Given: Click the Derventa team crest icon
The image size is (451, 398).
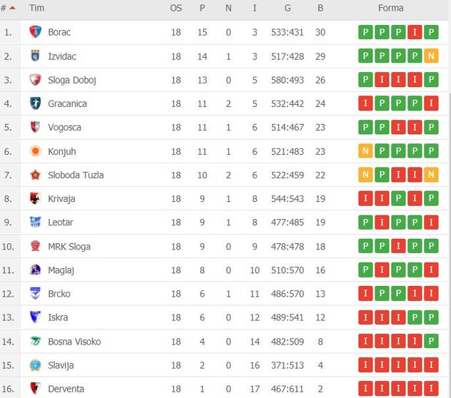Looking at the screenshot, I should pos(35,389).
